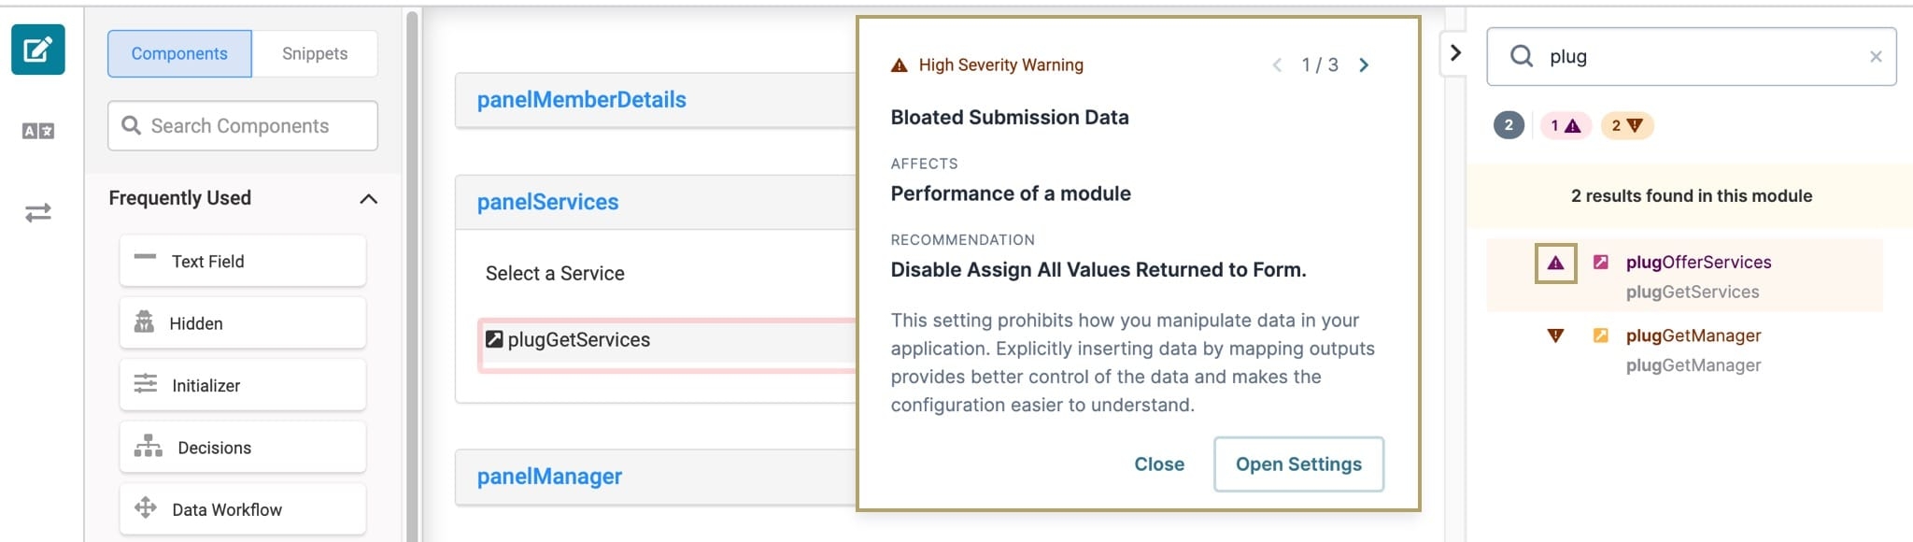Open the translations icon in left sidebar
Image resolution: width=1913 pixels, height=542 pixels.
click(x=38, y=131)
